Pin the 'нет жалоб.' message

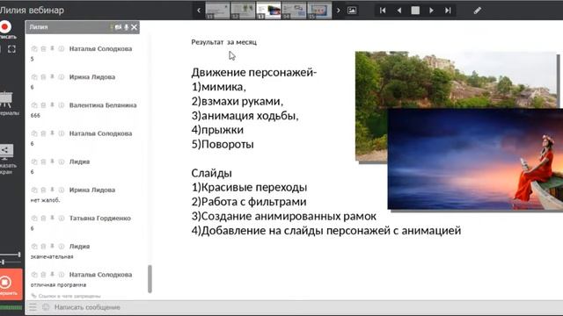[52, 190]
